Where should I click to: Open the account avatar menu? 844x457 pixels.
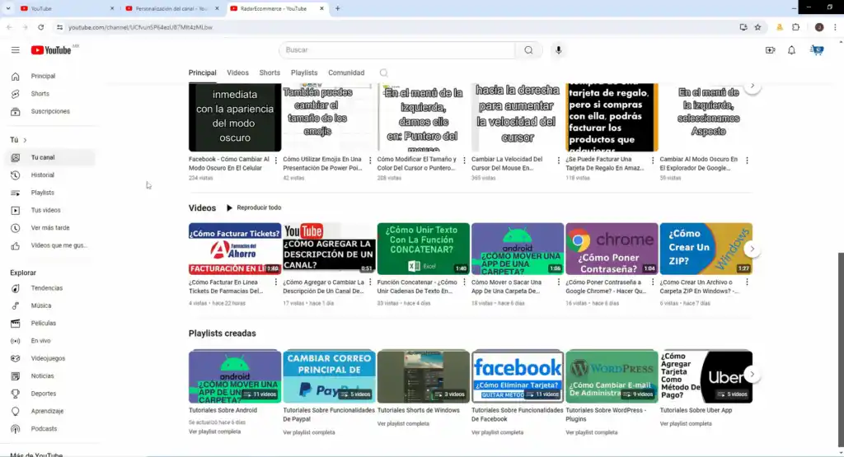(x=817, y=50)
